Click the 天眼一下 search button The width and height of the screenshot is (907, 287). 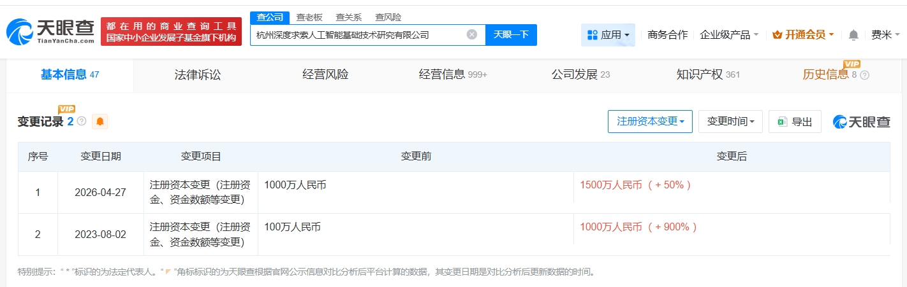[511, 34]
